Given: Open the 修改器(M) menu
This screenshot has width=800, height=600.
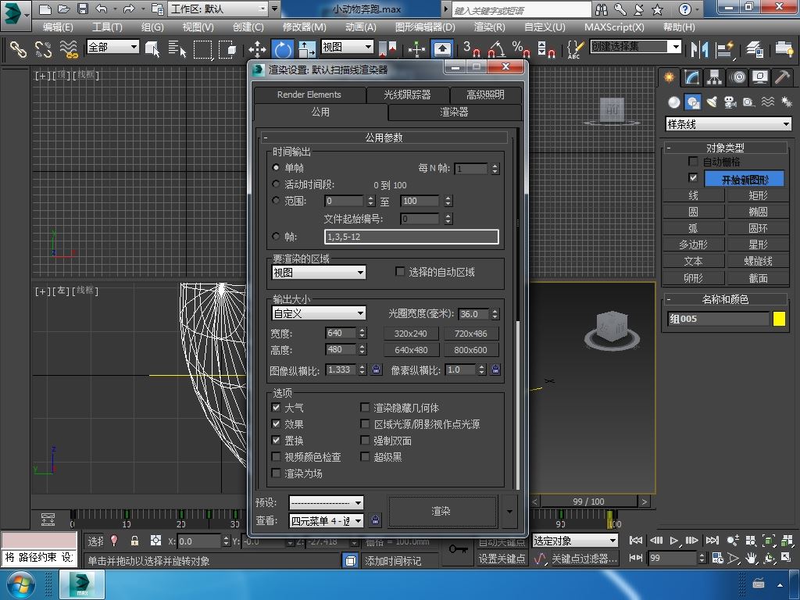Looking at the screenshot, I should (x=304, y=27).
